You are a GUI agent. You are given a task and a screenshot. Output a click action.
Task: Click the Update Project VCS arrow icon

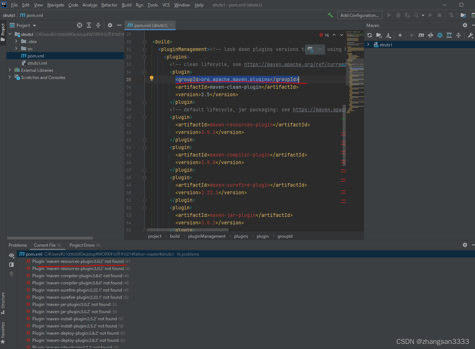pyautogui.click(x=451, y=15)
